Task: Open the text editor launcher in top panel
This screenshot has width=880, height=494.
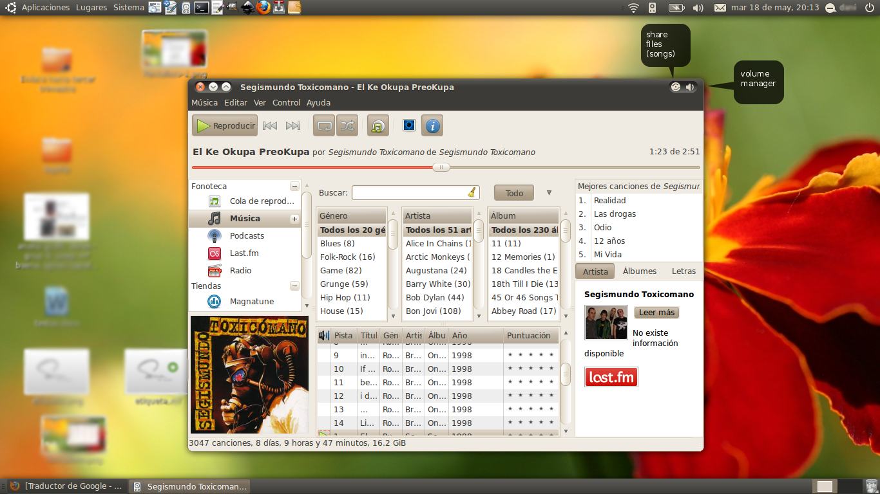Action: 217,8
